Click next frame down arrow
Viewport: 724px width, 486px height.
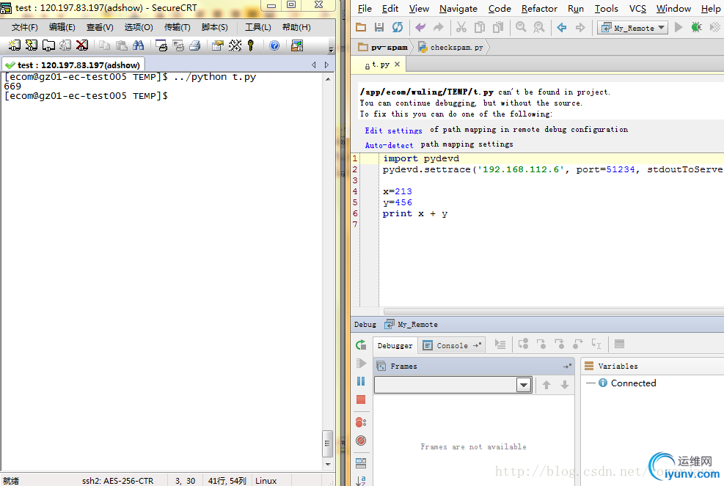point(564,385)
